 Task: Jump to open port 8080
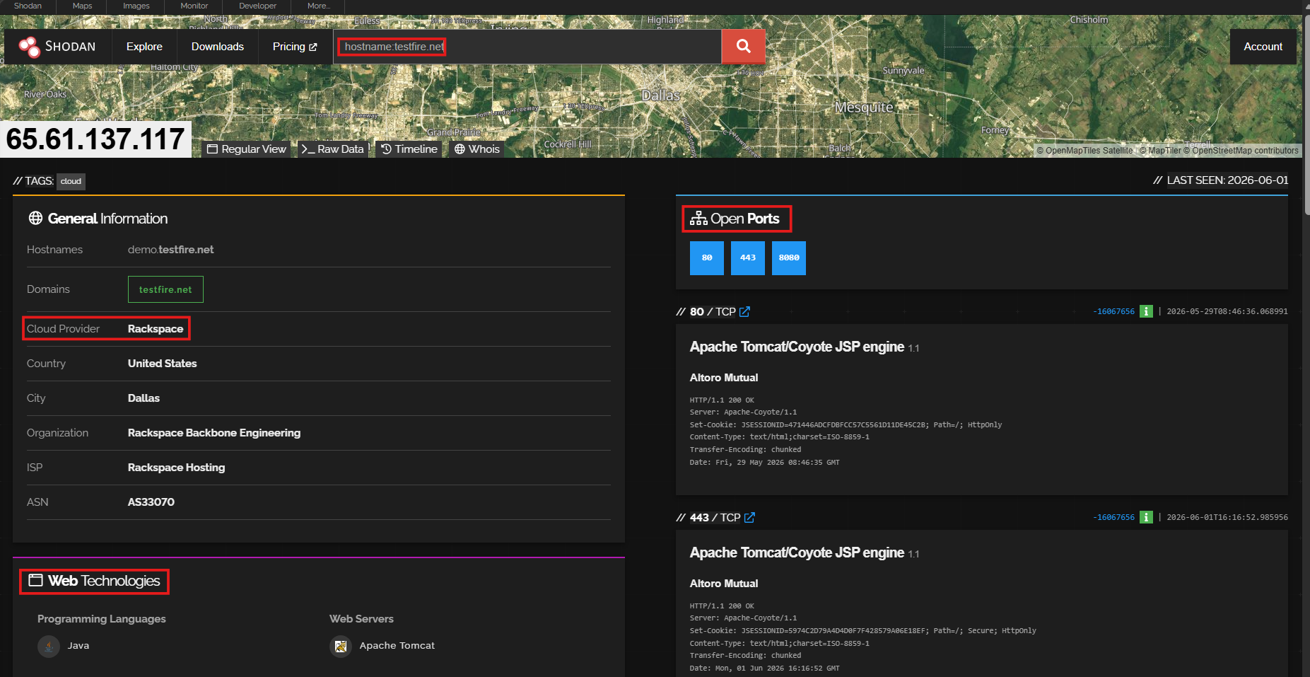[x=789, y=258]
